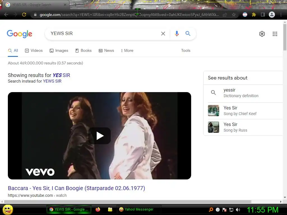The height and width of the screenshot is (215, 287).
Task: Submit search with the magnifier icon
Action: tap(188, 34)
